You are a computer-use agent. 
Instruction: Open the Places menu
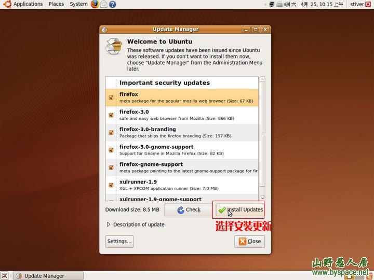(56, 4)
